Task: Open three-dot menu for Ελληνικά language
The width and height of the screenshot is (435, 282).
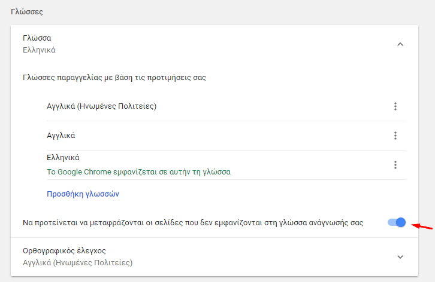Action: (x=395, y=165)
